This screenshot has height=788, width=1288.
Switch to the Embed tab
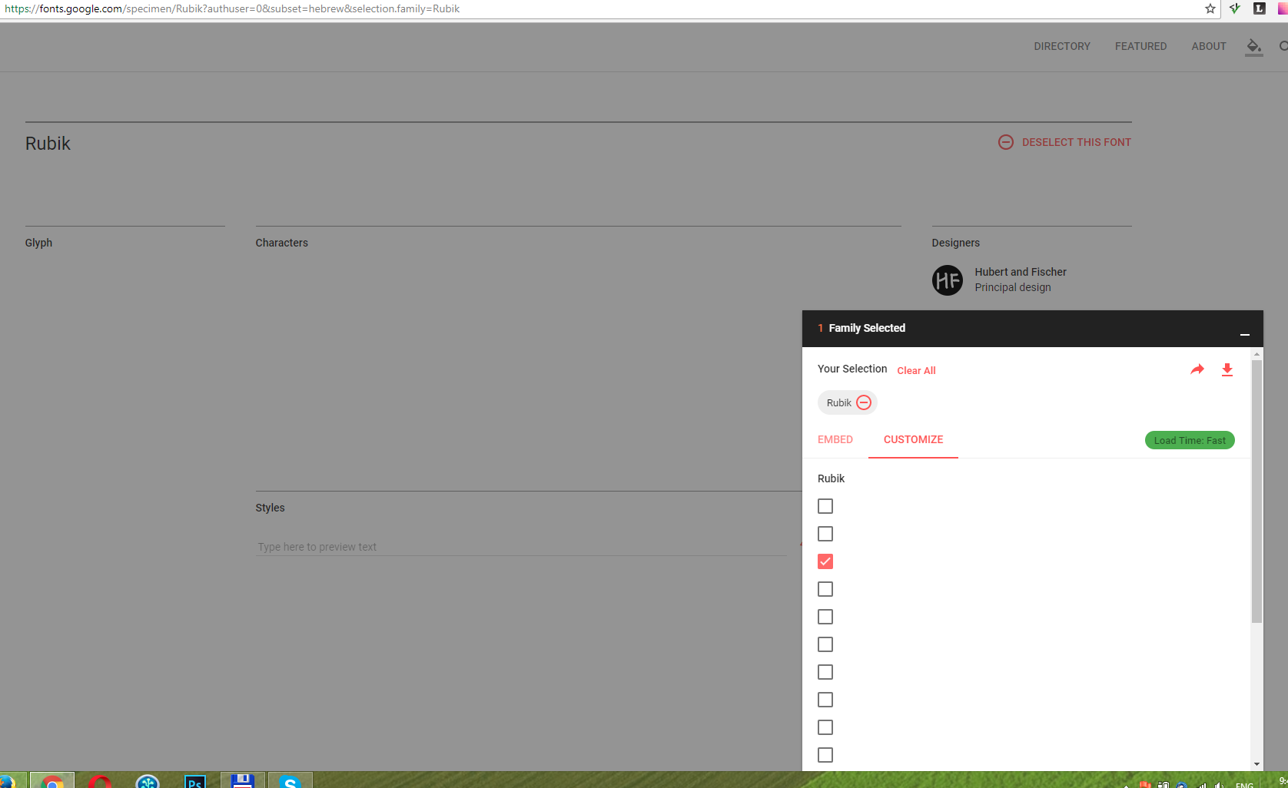pos(835,439)
